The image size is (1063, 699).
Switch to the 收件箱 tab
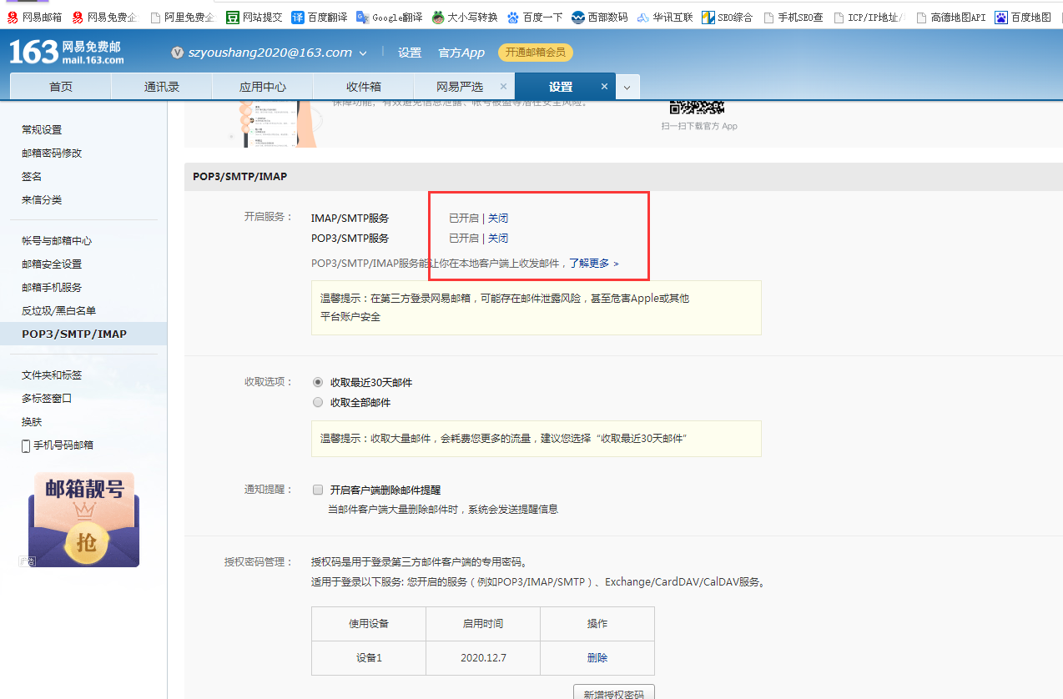(363, 87)
